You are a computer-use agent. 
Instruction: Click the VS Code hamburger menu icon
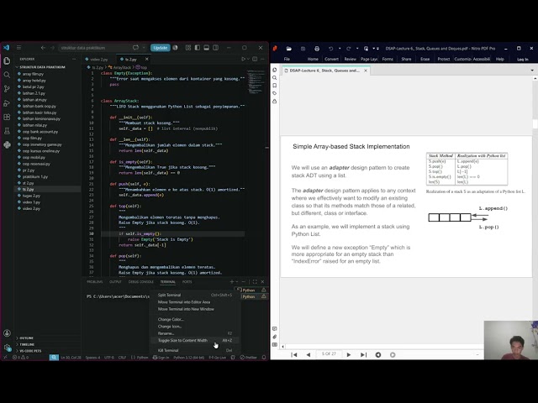coord(18,48)
